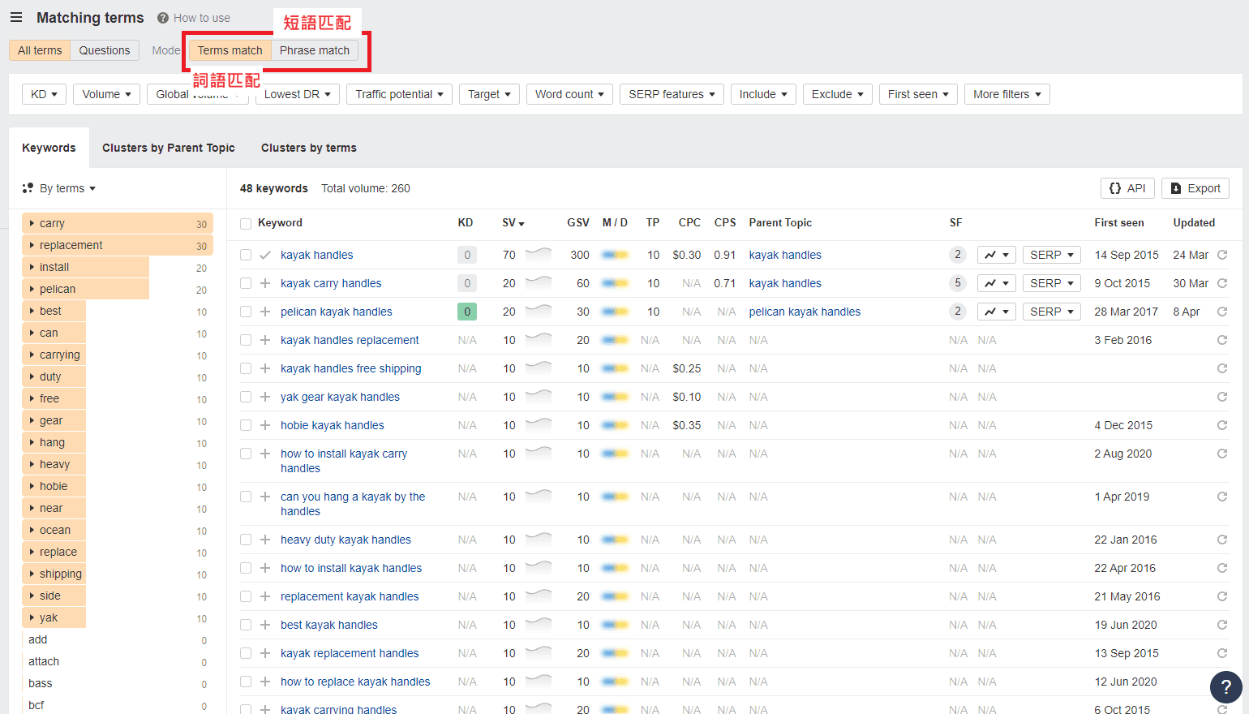This screenshot has width=1249, height=714.
Task: Add hobie kayak handles to list
Action: [x=265, y=425]
